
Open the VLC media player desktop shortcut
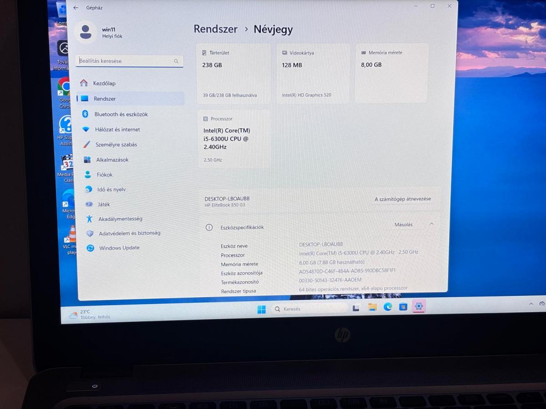pos(70,240)
